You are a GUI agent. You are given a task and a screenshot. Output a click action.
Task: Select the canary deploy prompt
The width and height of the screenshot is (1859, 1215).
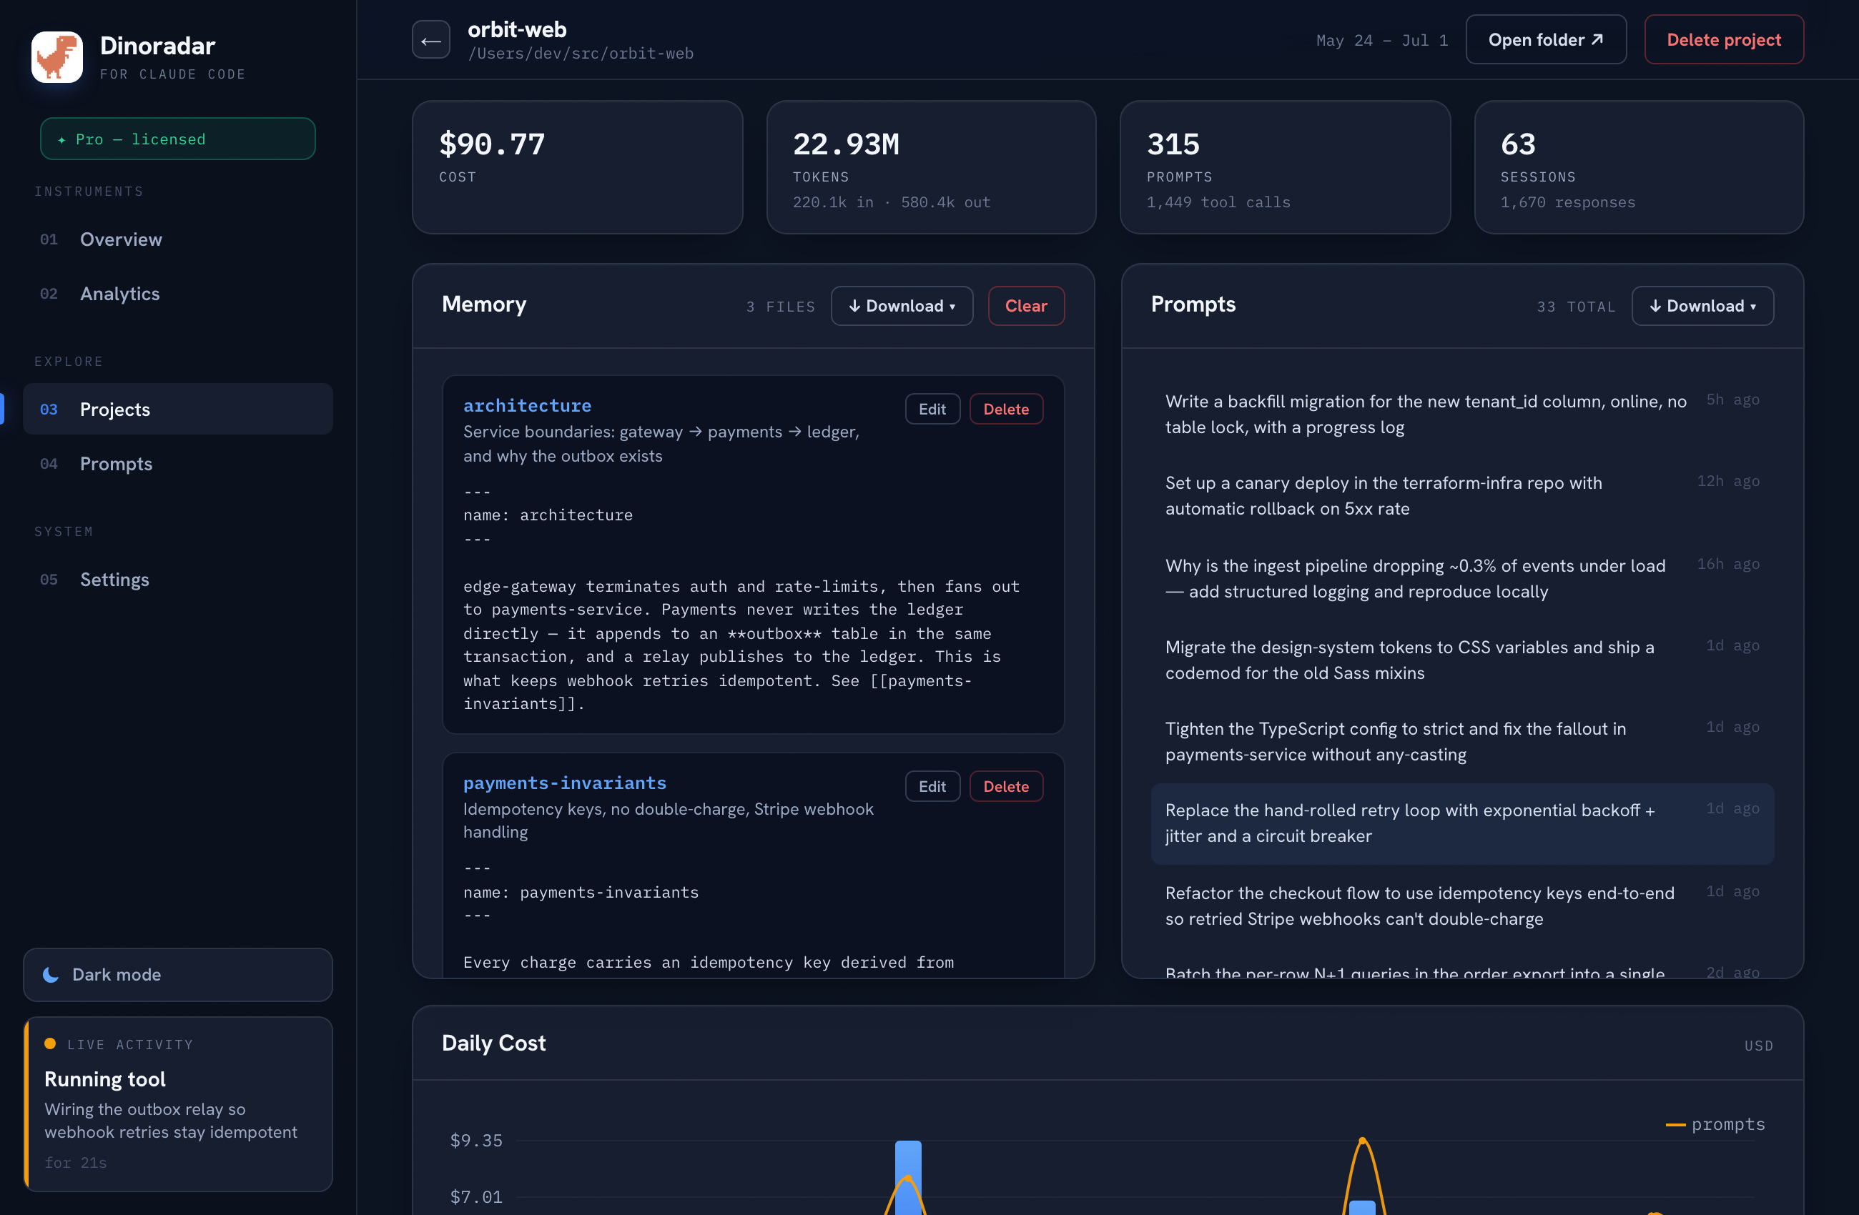(1462, 496)
